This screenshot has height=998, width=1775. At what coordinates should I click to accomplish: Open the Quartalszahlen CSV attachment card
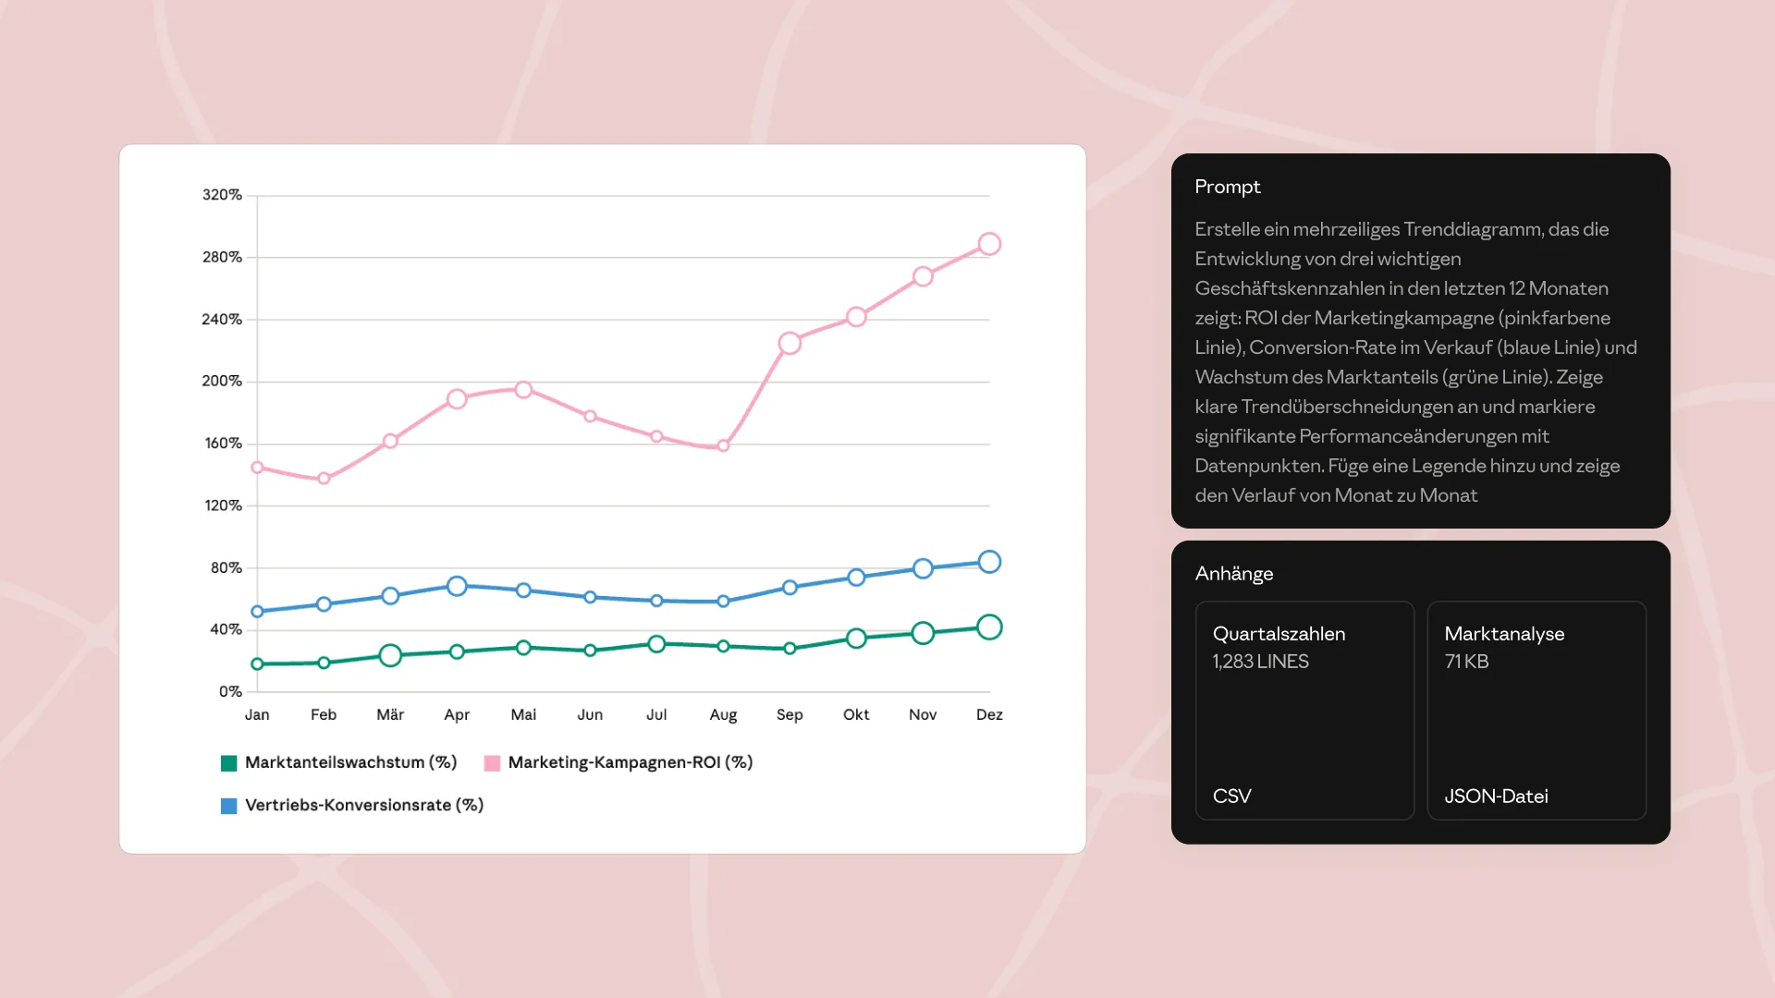(1304, 710)
